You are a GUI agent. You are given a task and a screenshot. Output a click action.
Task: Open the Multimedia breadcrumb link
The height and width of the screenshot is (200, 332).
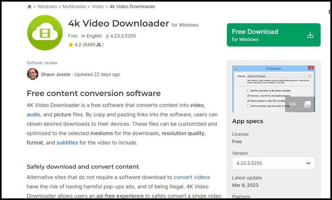click(74, 6)
